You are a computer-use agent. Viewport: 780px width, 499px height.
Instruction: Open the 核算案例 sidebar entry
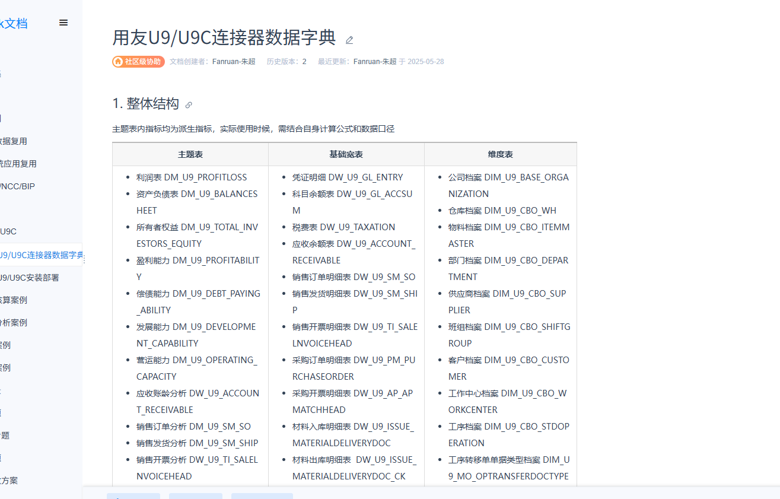point(13,300)
